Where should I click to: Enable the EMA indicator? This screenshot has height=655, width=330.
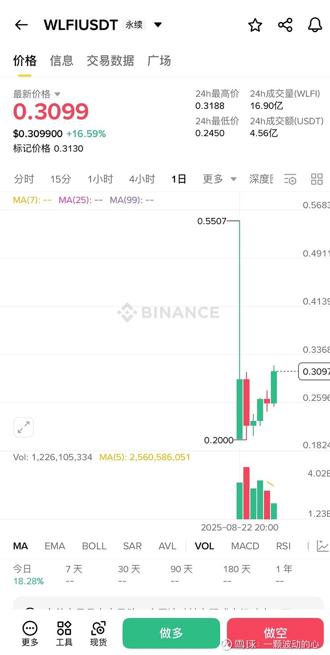[55, 546]
